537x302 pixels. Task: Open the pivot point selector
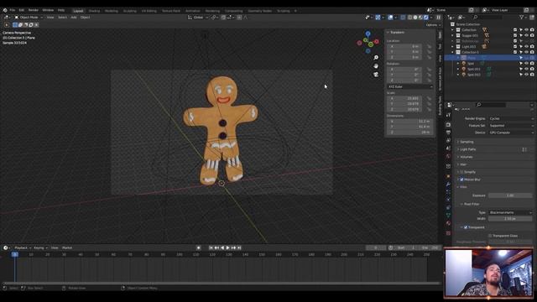(x=215, y=17)
